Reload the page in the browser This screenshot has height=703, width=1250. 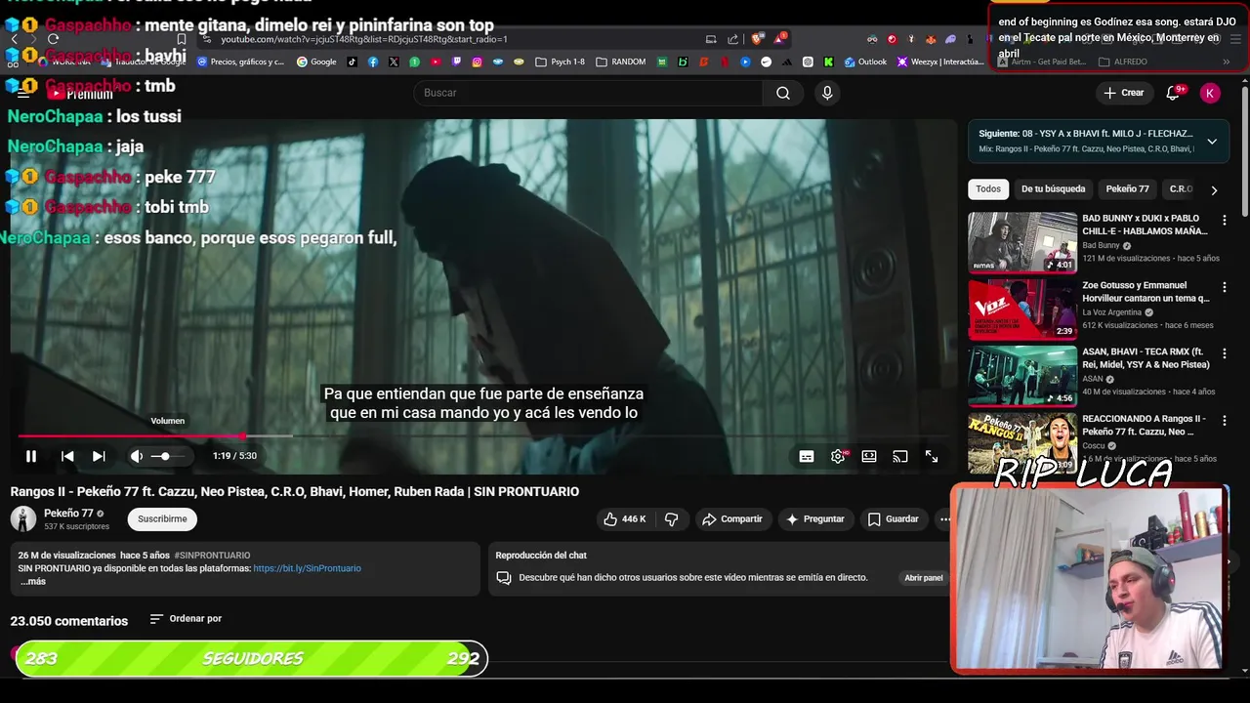pos(53,39)
